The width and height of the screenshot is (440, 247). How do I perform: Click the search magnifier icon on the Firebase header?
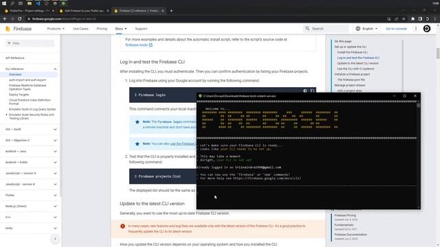[307, 29]
